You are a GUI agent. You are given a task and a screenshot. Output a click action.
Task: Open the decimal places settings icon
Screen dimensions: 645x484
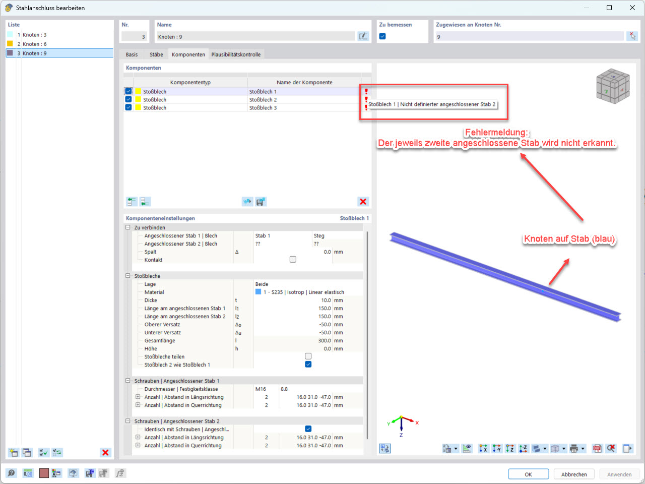28,473
